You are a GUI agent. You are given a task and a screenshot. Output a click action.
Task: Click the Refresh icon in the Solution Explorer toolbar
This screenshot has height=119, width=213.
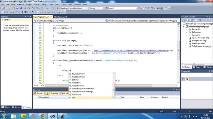pyautogui.click(x=192, y=20)
